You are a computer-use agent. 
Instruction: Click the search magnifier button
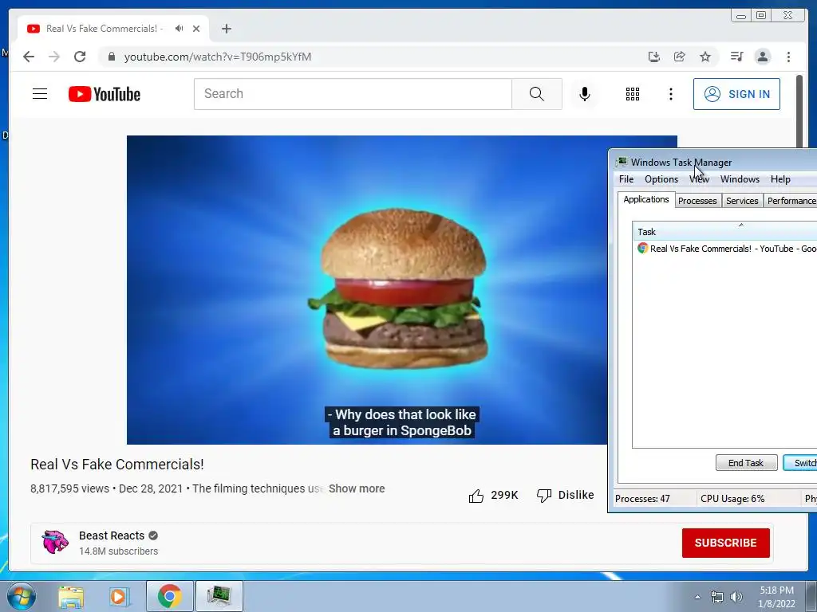pos(537,94)
